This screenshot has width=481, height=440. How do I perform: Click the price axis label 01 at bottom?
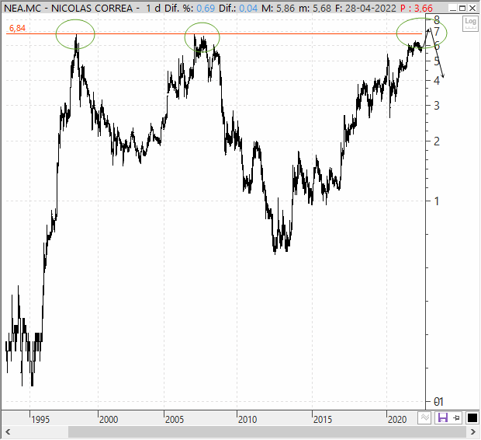tap(438, 402)
